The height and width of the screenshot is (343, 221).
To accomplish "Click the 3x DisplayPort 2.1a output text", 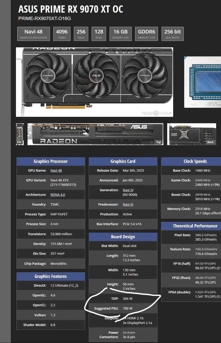I will [x=137, y=323].
